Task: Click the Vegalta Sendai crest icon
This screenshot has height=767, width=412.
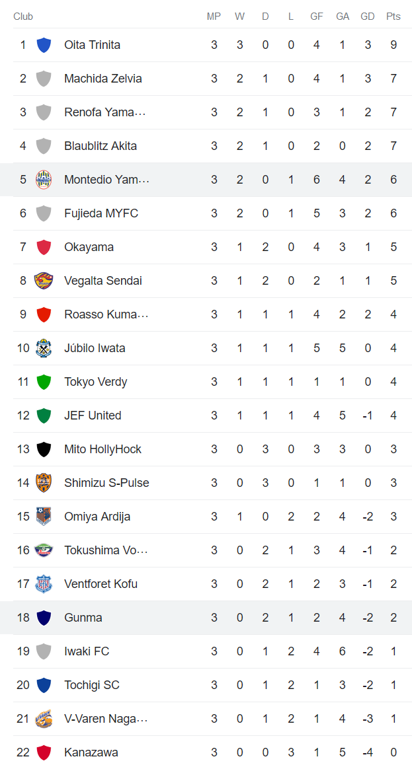Action: point(44,280)
